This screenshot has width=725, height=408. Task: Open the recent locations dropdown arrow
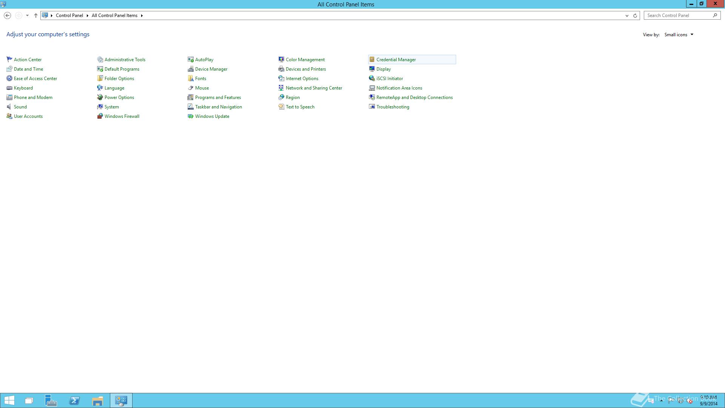click(27, 15)
